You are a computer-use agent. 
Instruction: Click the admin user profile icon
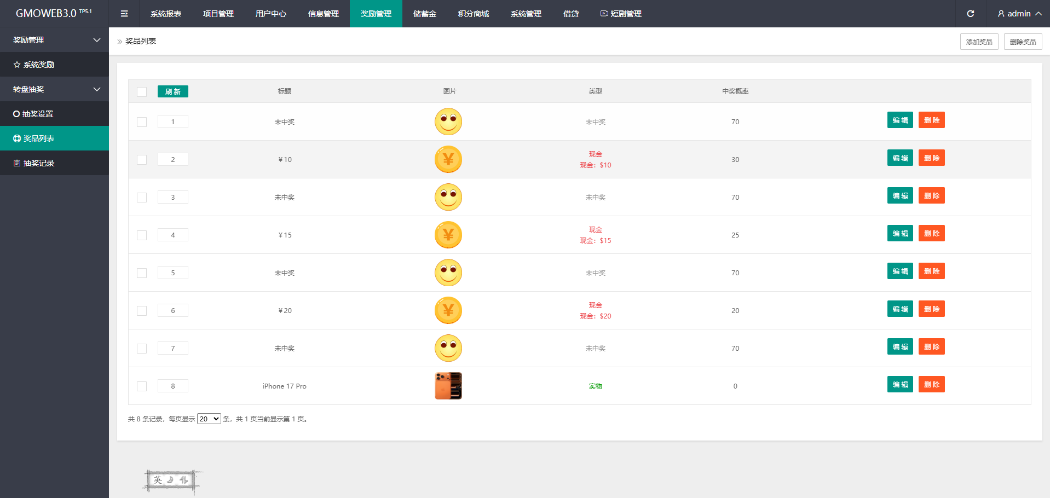coord(1001,14)
